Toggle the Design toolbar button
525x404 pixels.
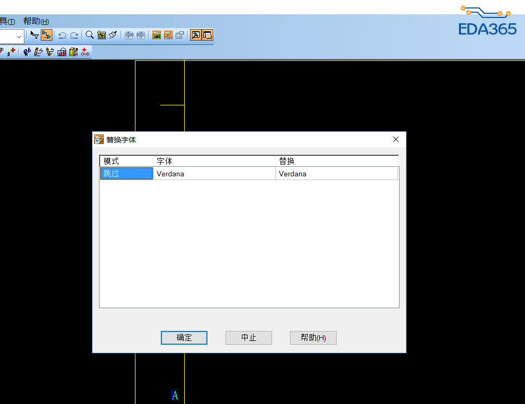point(47,35)
